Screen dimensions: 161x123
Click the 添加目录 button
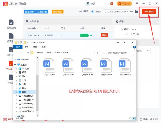(x=42, y=12)
